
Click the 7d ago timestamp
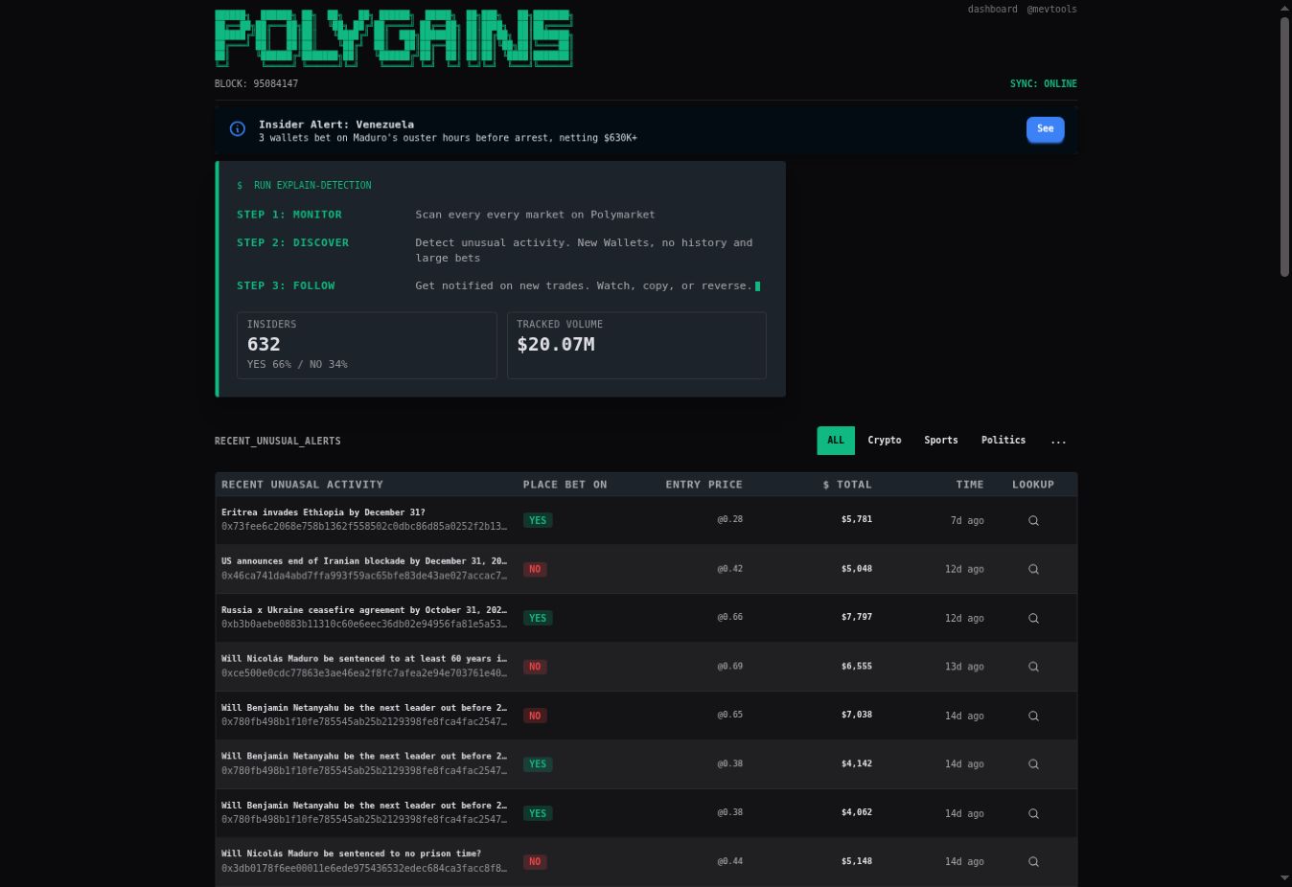pyautogui.click(x=967, y=521)
